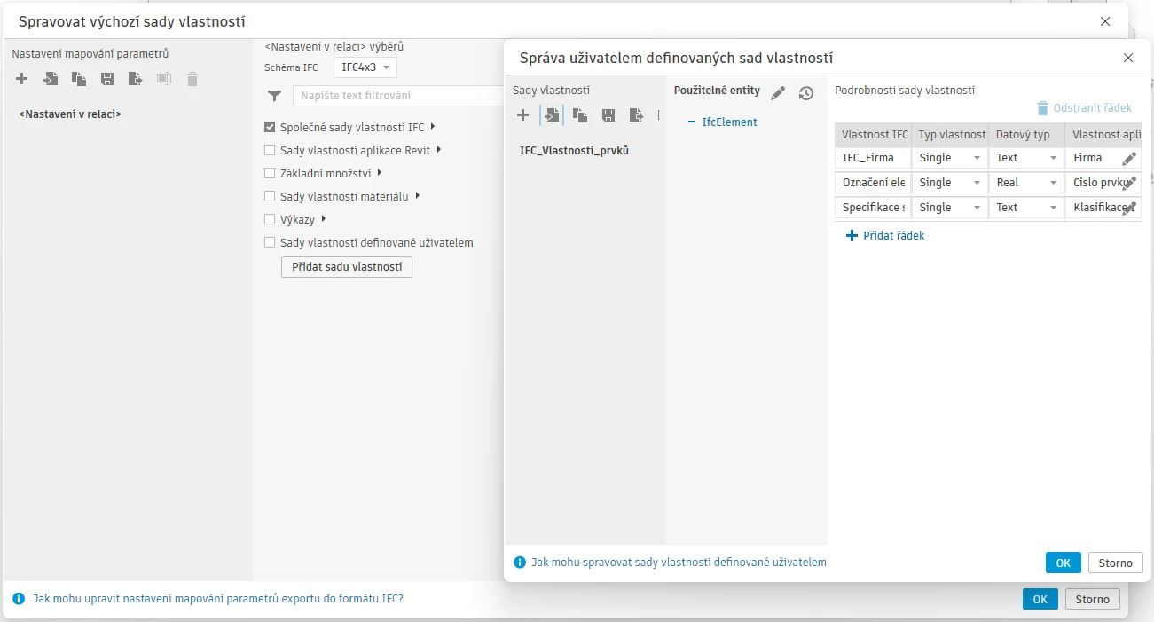Select IFC_Vlastnosti_prvků property set
Viewport: 1154px width, 622px height.
pyautogui.click(x=574, y=151)
